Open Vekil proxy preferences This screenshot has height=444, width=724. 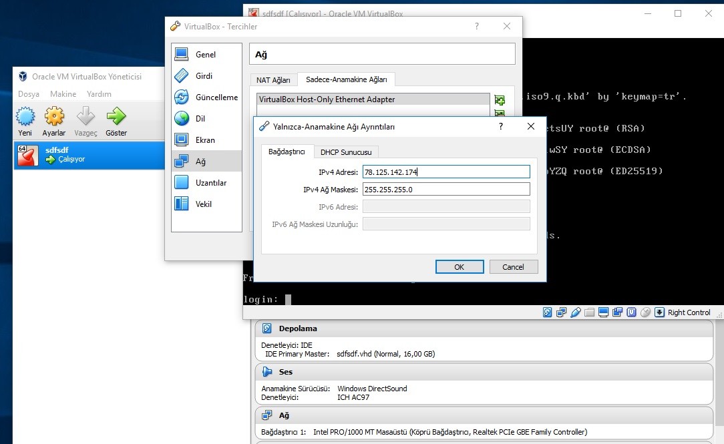(x=203, y=204)
